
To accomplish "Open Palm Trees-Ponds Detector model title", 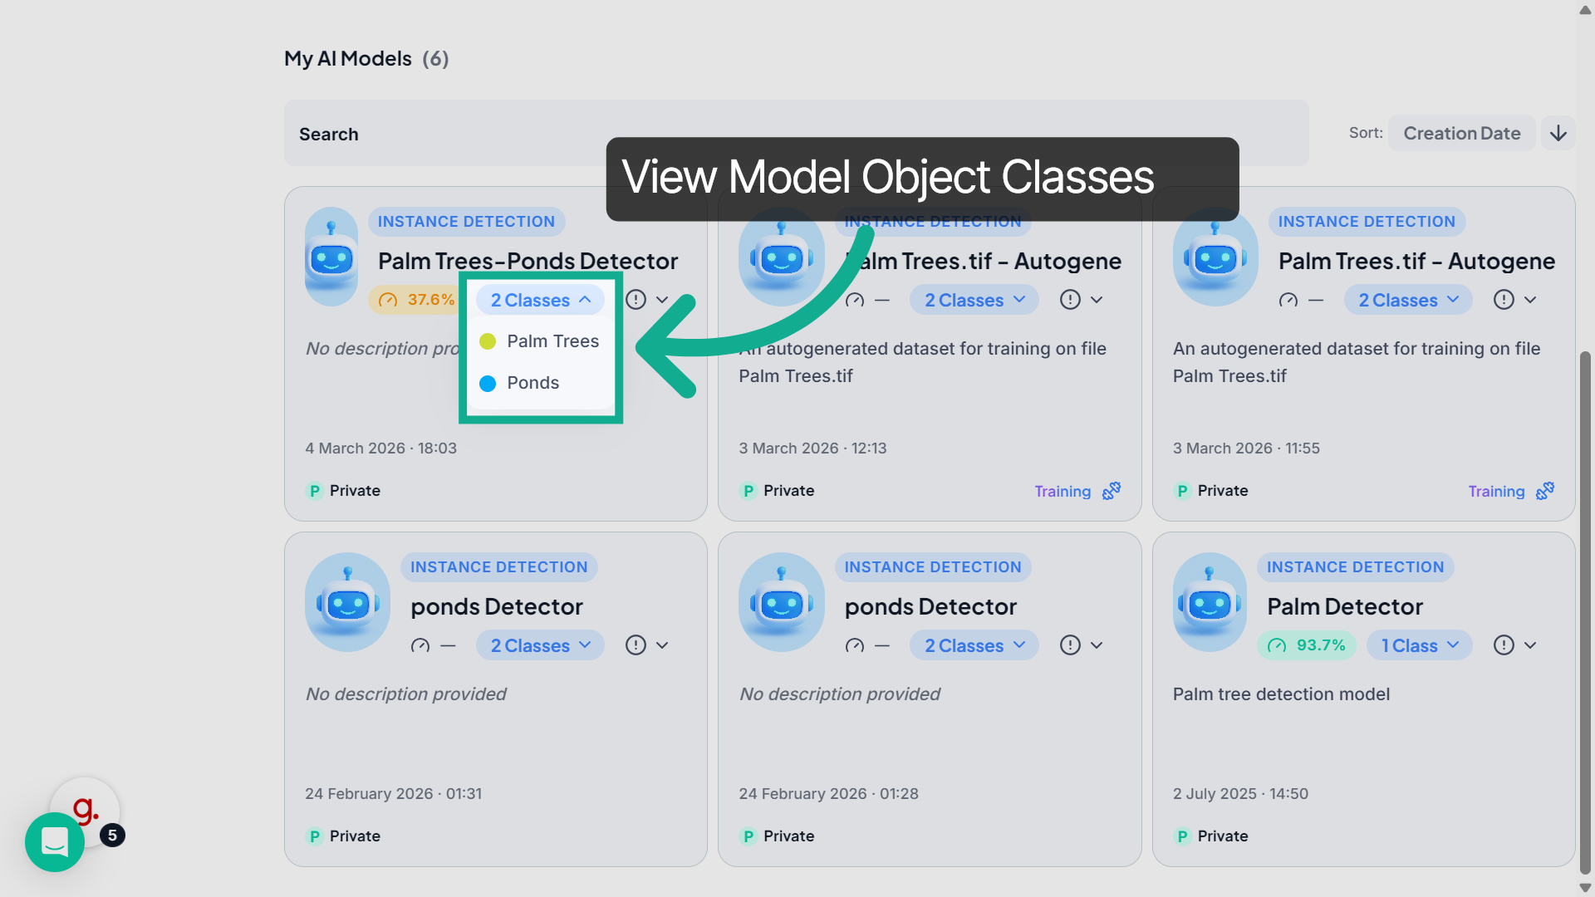I will [528, 261].
